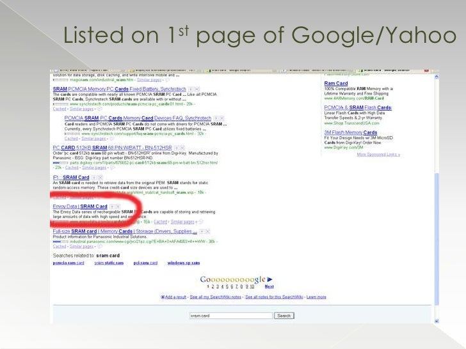The width and height of the screenshot is (466, 349).
Task: Open the Envoy Data | SRAM Card result
Action: click(80, 206)
